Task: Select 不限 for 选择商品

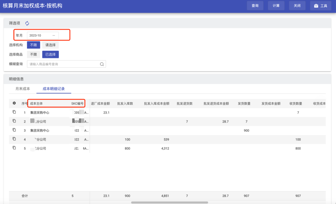Action: (x=33, y=54)
